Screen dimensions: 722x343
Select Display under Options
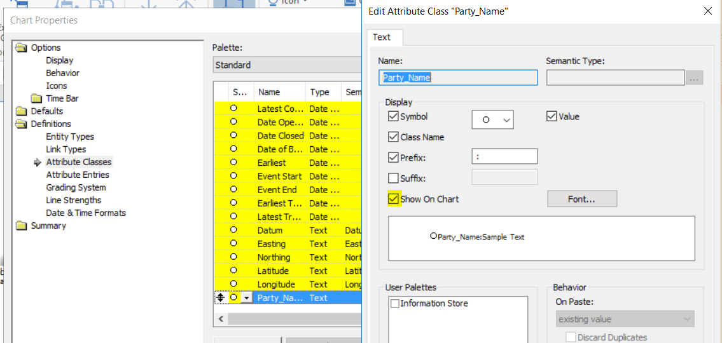[x=59, y=60]
